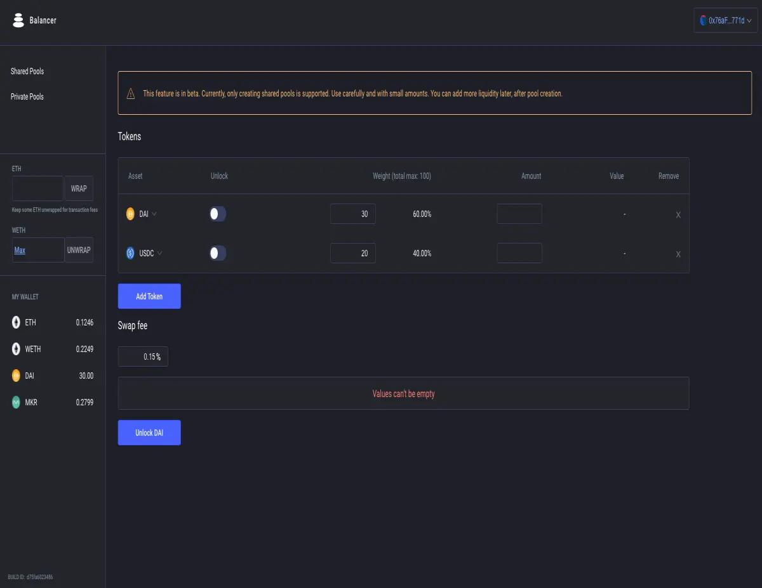Click the MY WALLET label
Screen dimensions: 762x588
[x=25, y=297]
